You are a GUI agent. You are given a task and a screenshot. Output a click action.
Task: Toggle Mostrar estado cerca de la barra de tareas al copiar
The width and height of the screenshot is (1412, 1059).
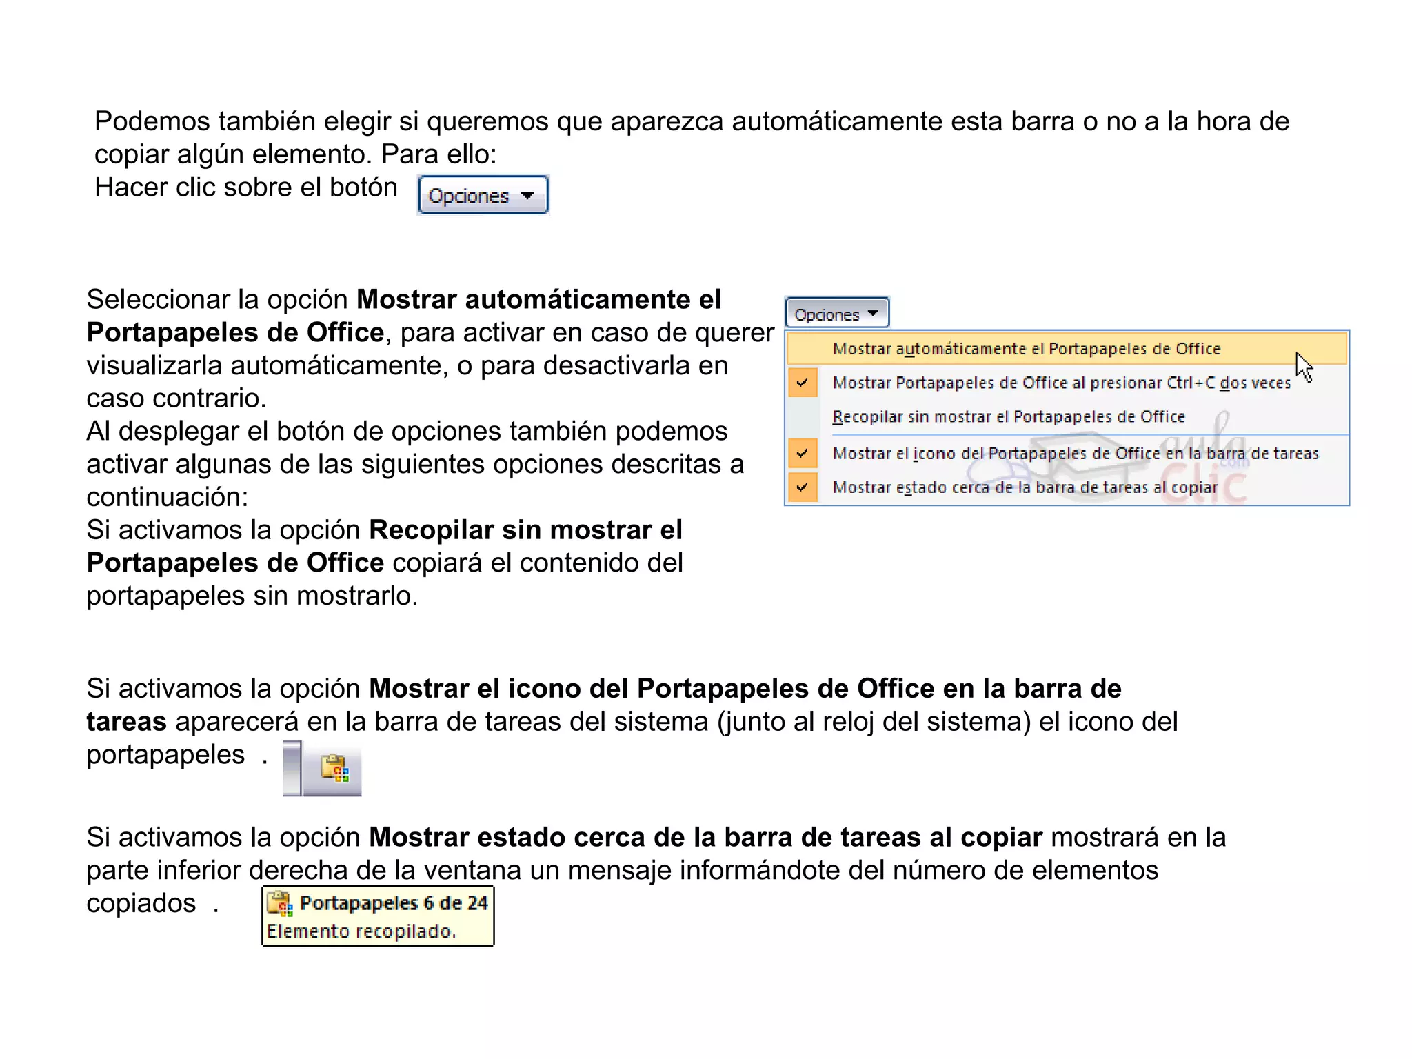click(x=1067, y=487)
